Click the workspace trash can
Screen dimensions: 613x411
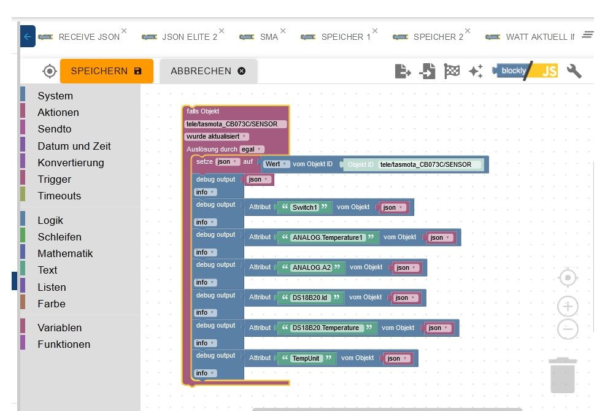563,375
